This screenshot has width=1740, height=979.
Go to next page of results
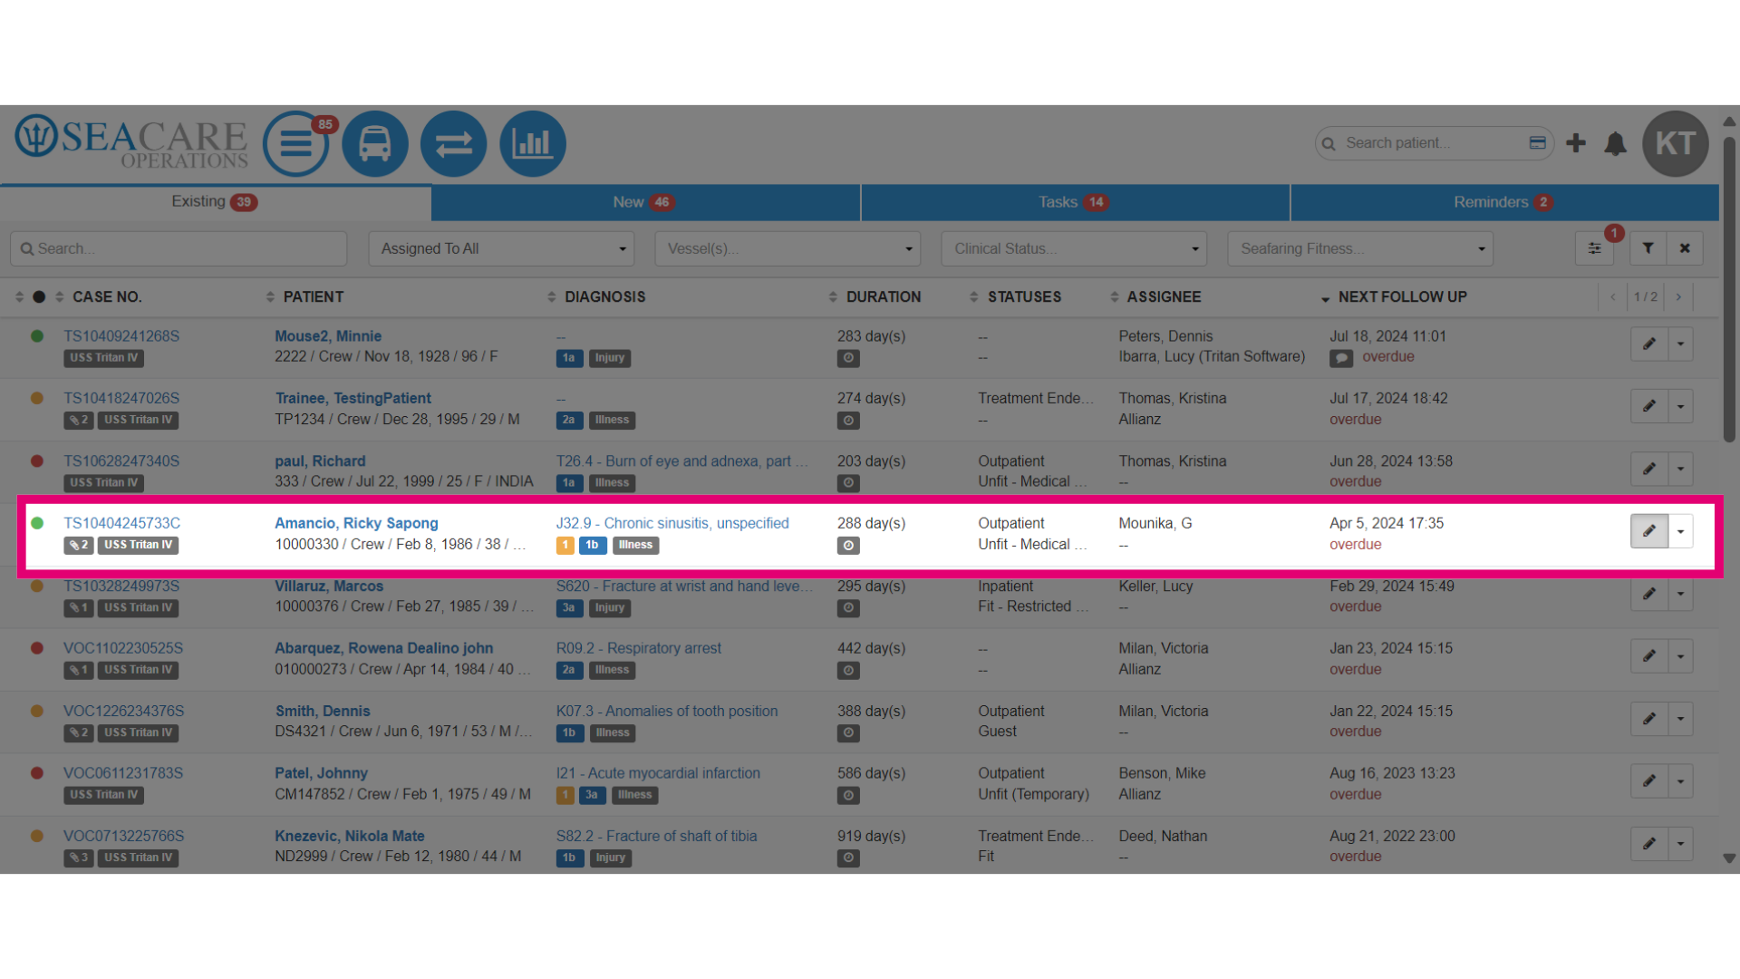point(1678,297)
